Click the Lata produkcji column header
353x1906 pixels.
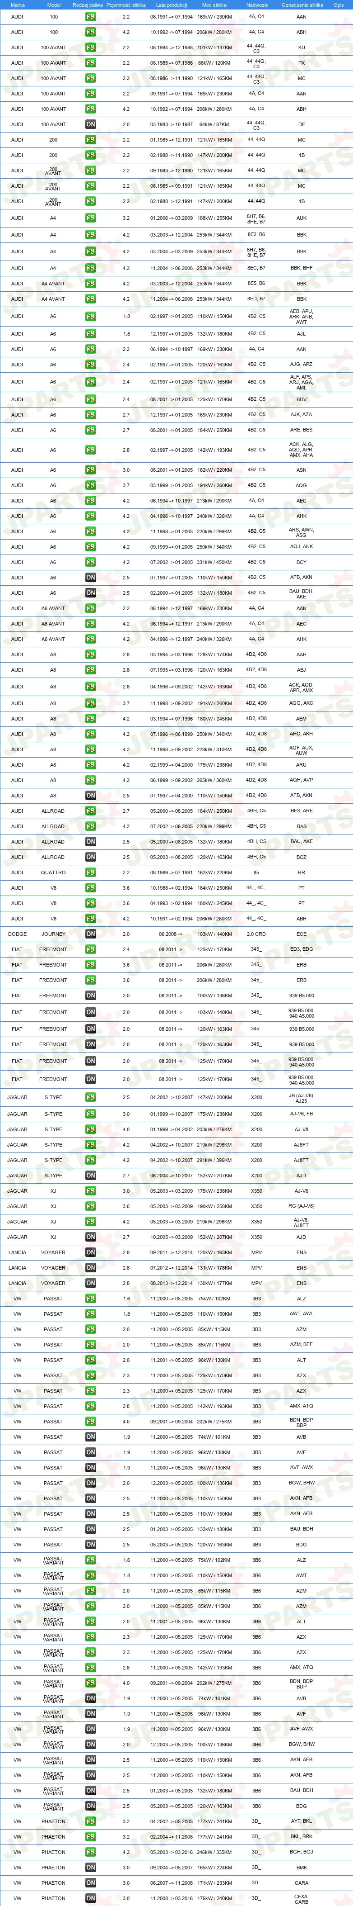[x=172, y=5]
